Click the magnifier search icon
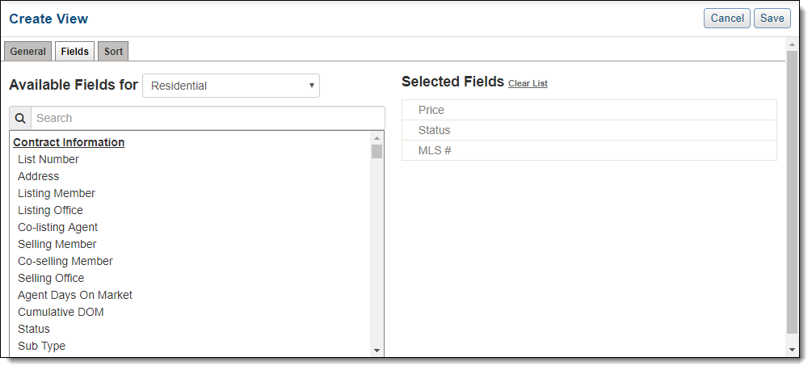The width and height of the screenshot is (812, 370). pyautogui.click(x=20, y=119)
